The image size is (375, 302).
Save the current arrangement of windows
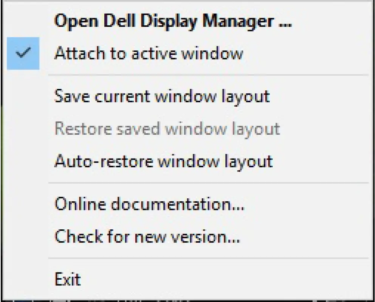click(163, 97)
